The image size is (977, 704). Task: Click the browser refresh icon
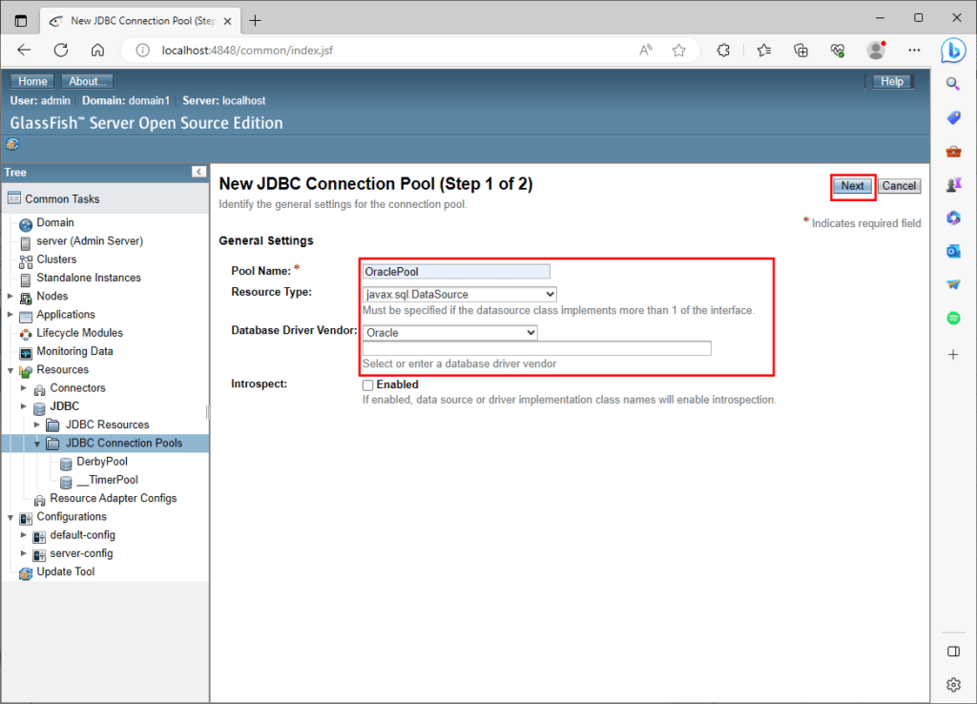59,52
